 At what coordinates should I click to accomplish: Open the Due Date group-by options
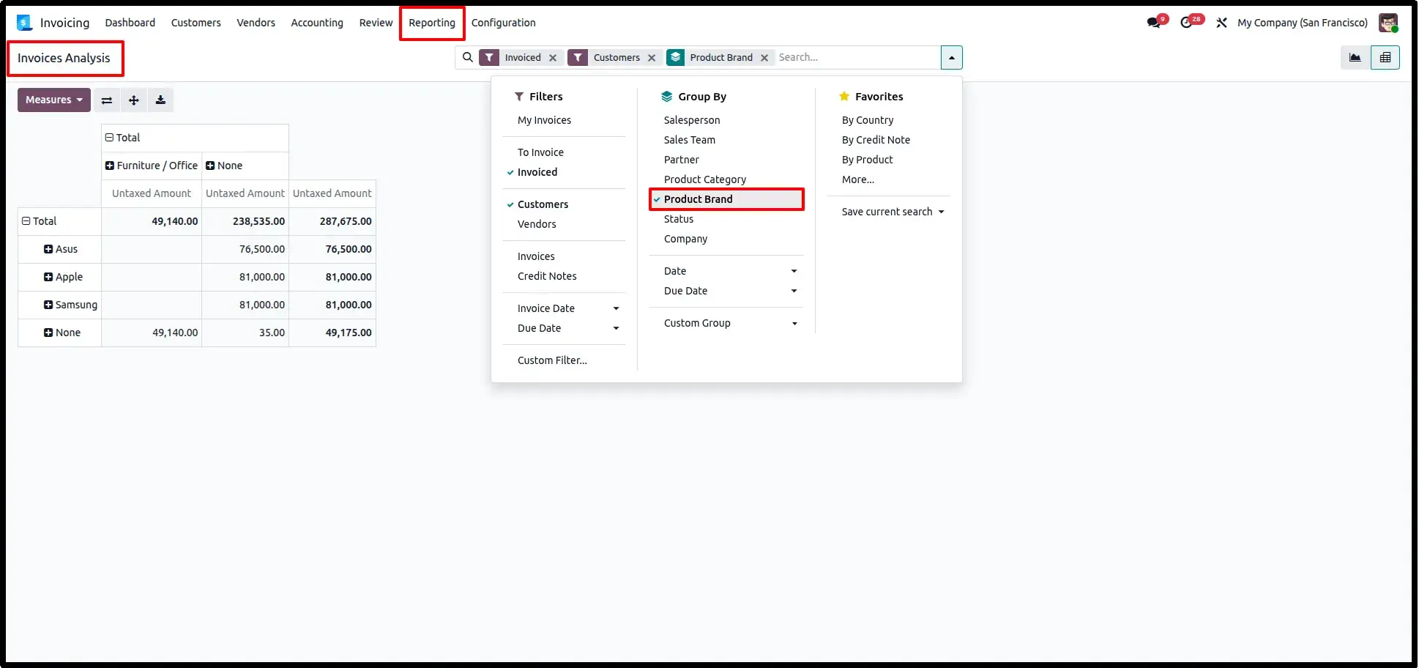pos(726,291)
